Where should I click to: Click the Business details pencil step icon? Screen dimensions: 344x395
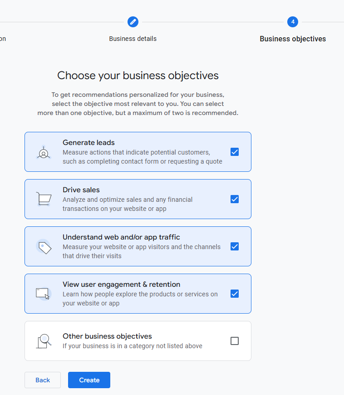(133, 22)
